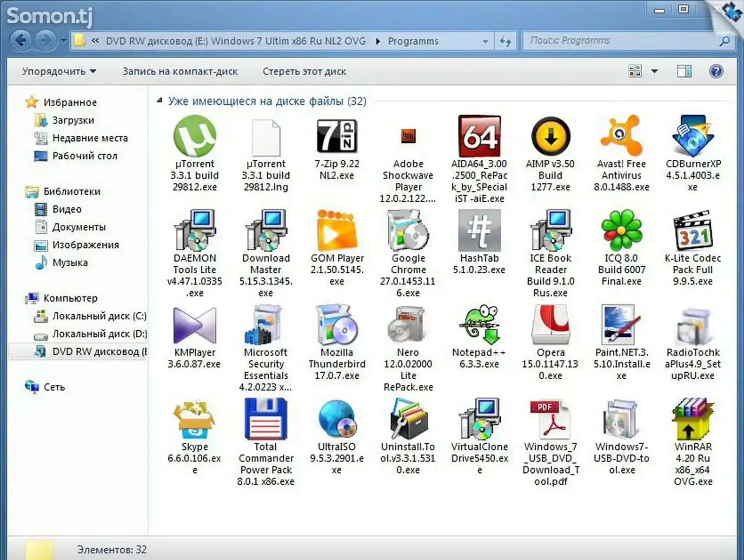
Task: Expand the arrow after the DVD drive breadcrumb
Action: coord(378,41)
